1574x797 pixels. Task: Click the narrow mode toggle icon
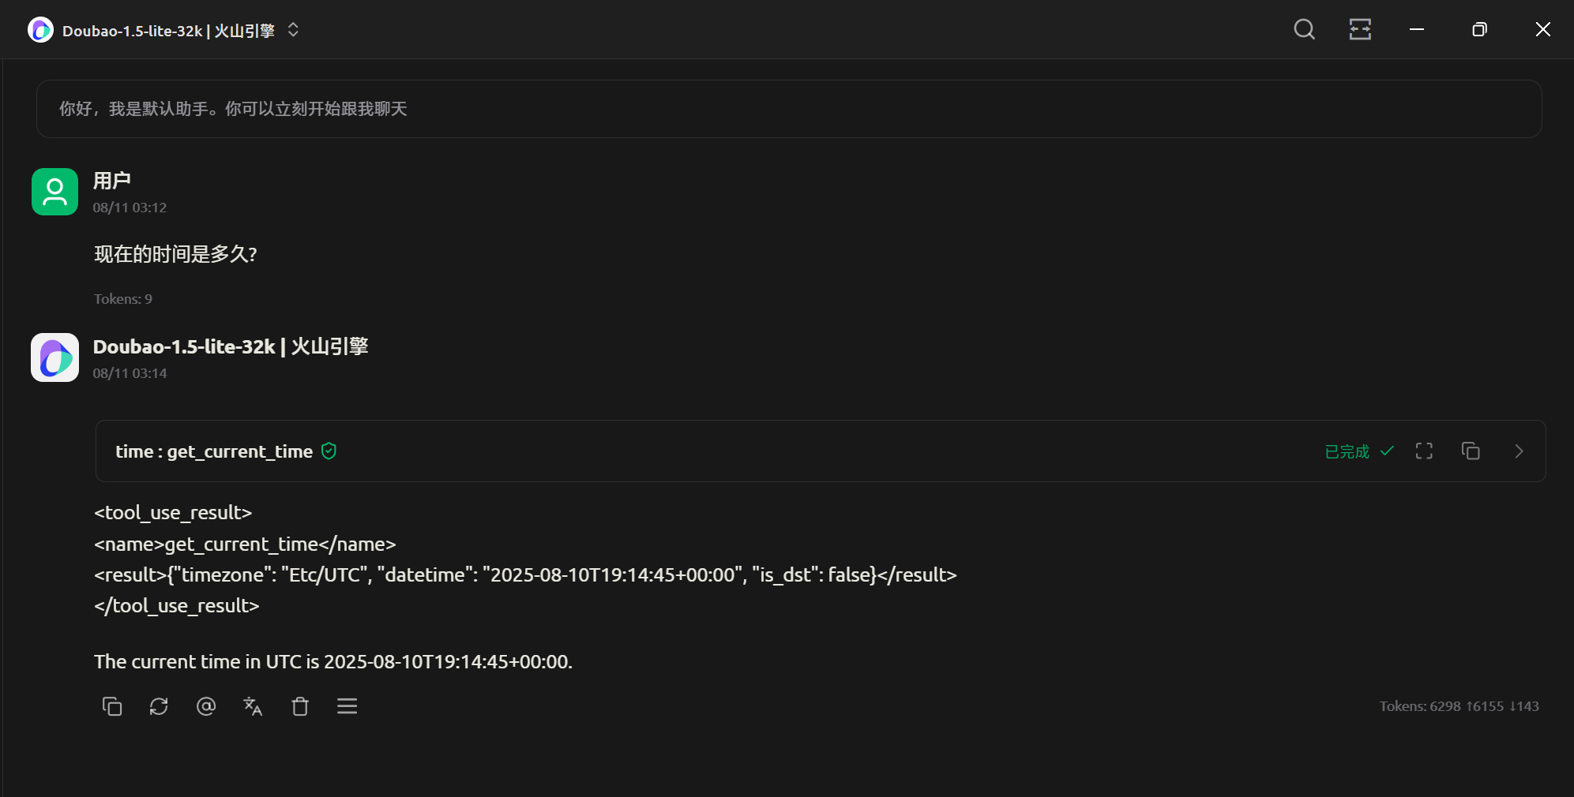click(x=1360, y=30)
